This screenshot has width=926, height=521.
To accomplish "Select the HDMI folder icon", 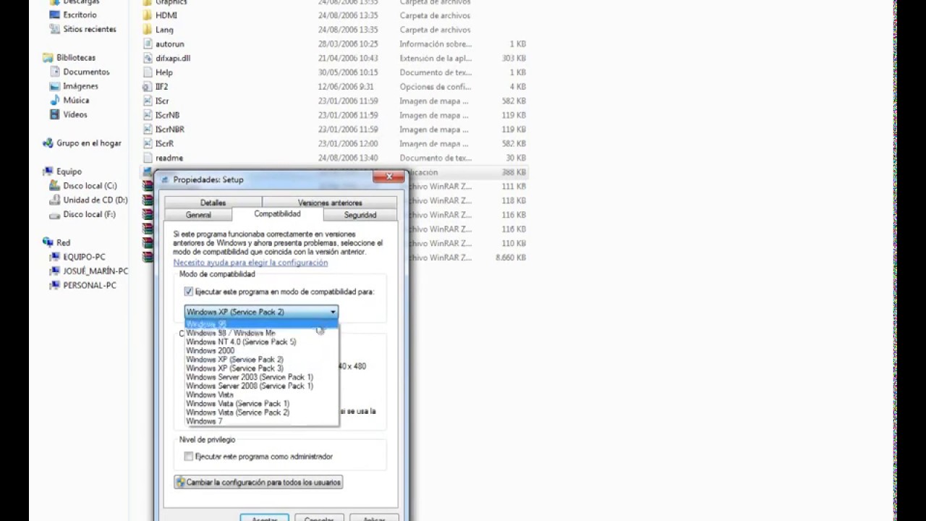I will point(148,15).
